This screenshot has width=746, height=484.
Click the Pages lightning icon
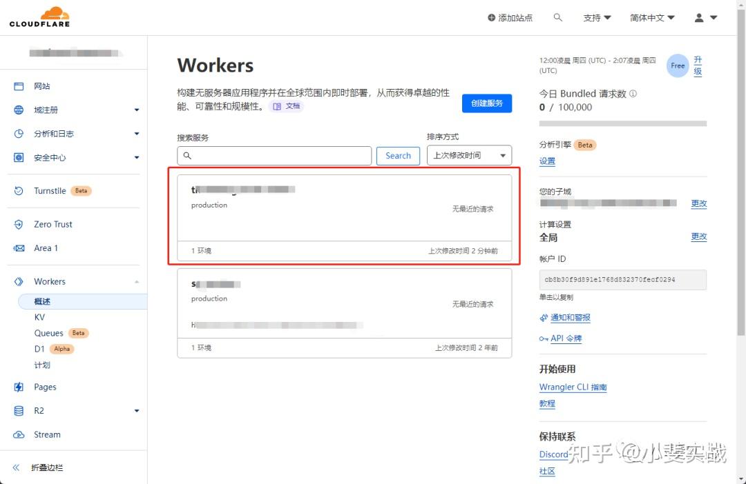tap(19, 387)
